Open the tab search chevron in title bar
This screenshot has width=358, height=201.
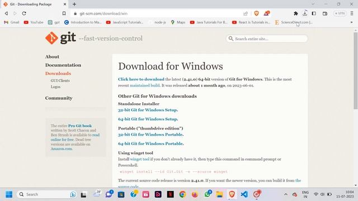313,4
